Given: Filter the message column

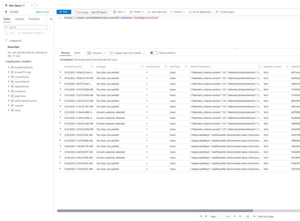Looking at the screenshot, I should pyautogui.click(x=142, y=66).
